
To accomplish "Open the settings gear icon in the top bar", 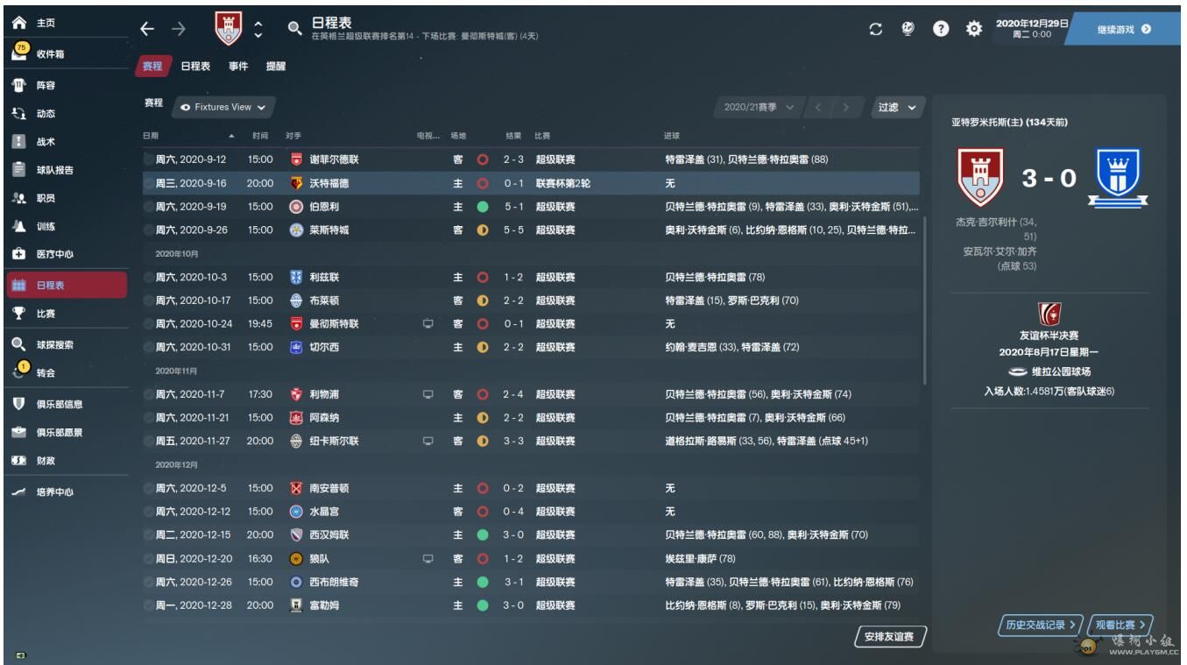I will pyautogui.click(x=973, y=29).
